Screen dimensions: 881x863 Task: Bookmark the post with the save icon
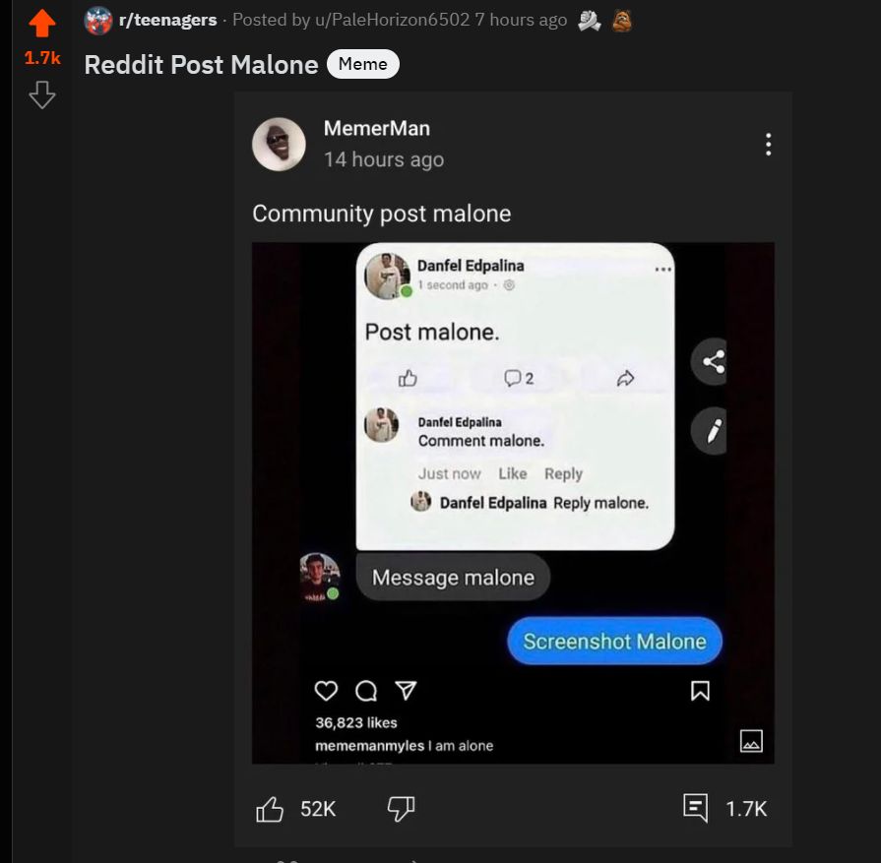pos(700,691)
